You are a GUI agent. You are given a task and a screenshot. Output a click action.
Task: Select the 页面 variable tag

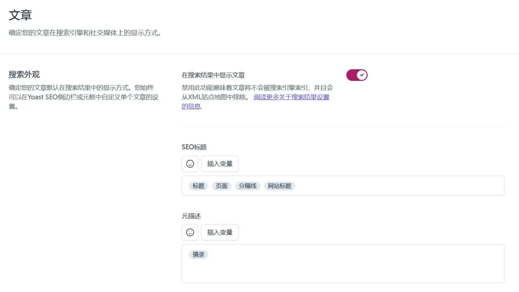click(221, 186)
